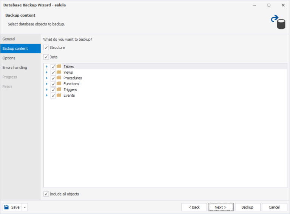Open the Errors handling page
The height and width of the screenshot is (214, 290).
pos(15,68)
